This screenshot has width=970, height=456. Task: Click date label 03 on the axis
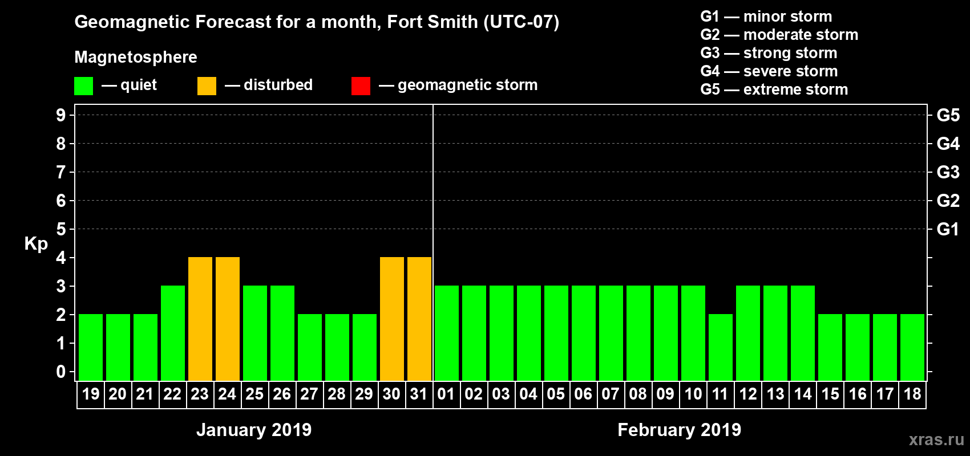[x=501, y=394]
